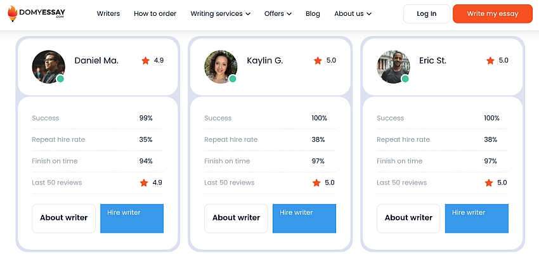Image resolution: width=539 pixels, height=258 pixels.
Task: Go to How to order page
Action: [155, 13]
